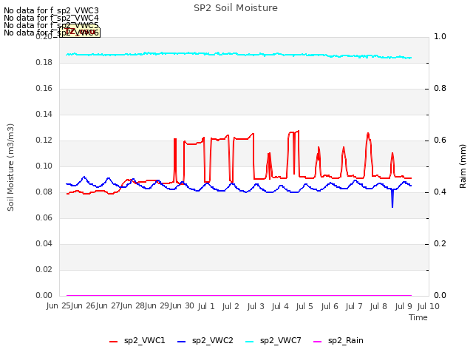Click the Jul 7 date tick label
This screenshot has height=355, width=473.
pyautogui.click(x=354, y=306)
